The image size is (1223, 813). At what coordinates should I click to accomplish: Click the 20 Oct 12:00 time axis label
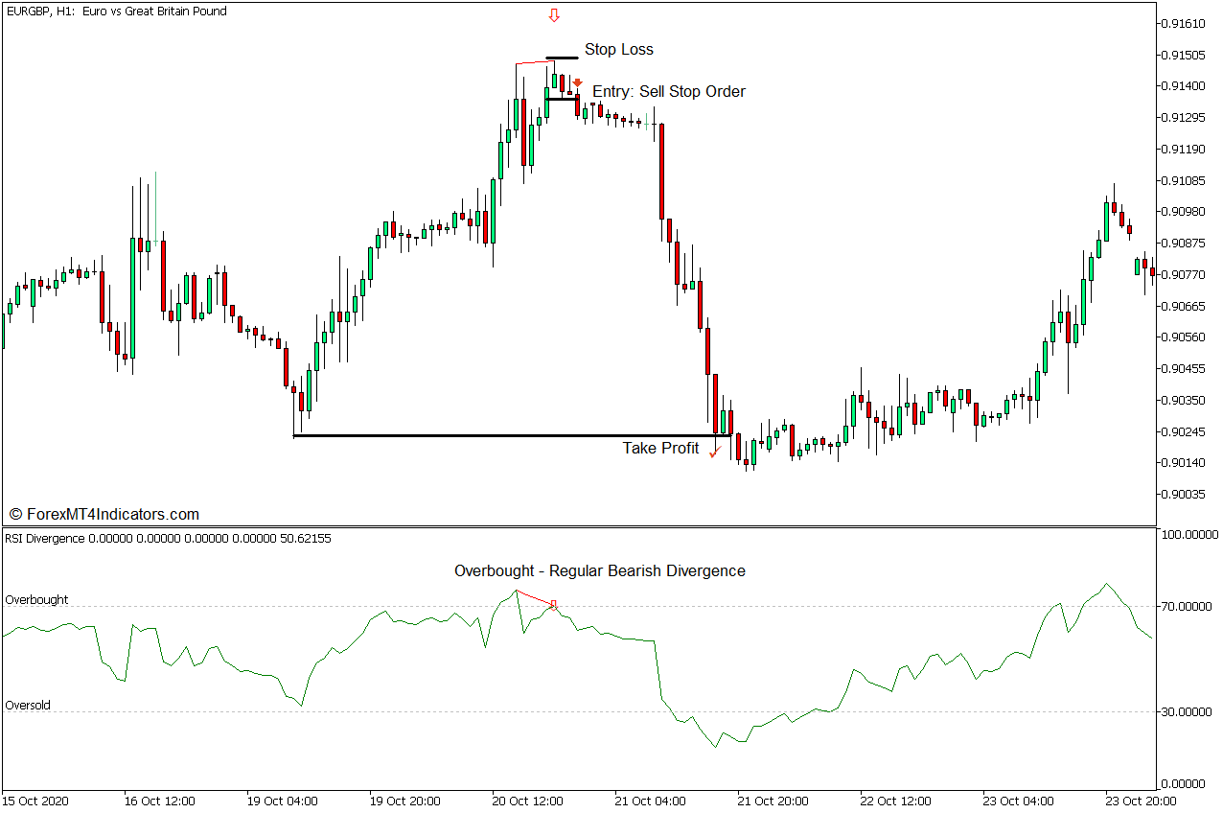pos(527,801)
